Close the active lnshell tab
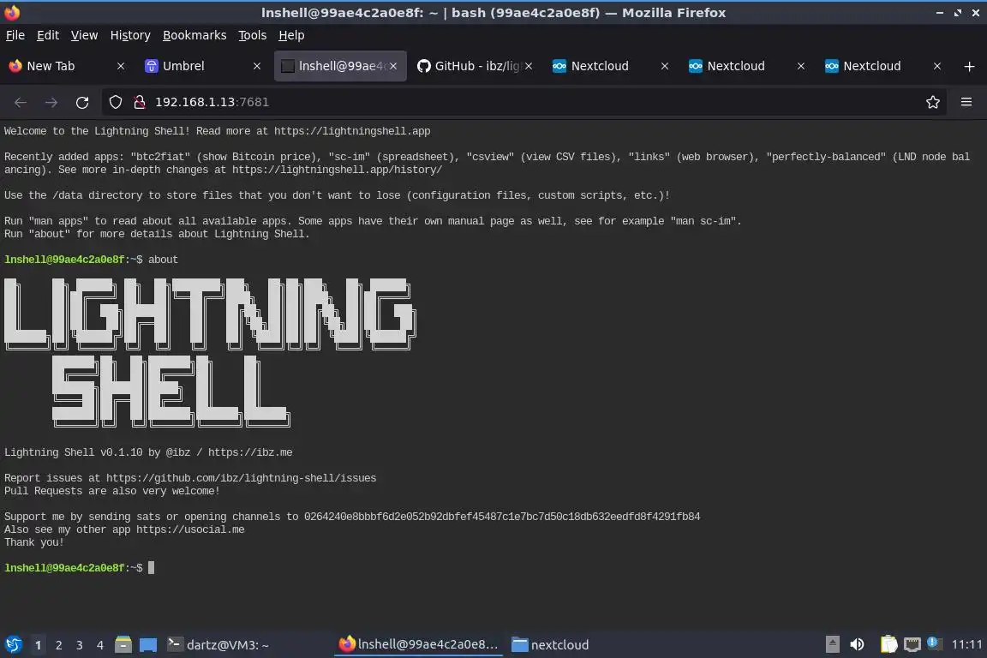The width and height of the screenshot is (987, 658). pyautogui.click(x=393, y=66)
